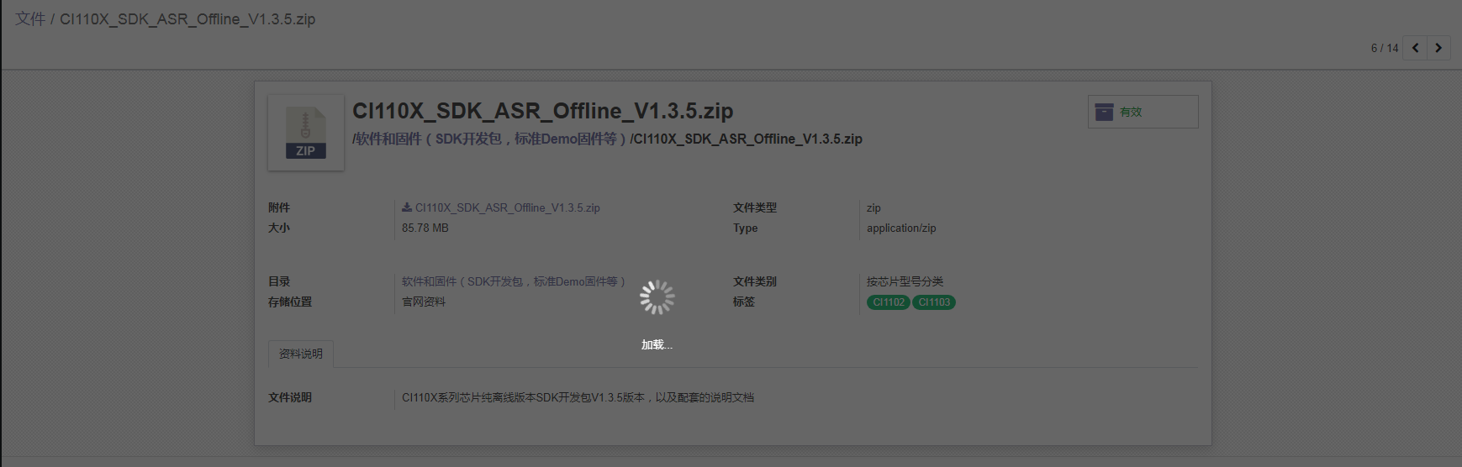Click the archive icon in 有效 button
Image resolution: width=1462 pixels, height=467 pixels.
pyautogui.click(x=1105, y=112)
